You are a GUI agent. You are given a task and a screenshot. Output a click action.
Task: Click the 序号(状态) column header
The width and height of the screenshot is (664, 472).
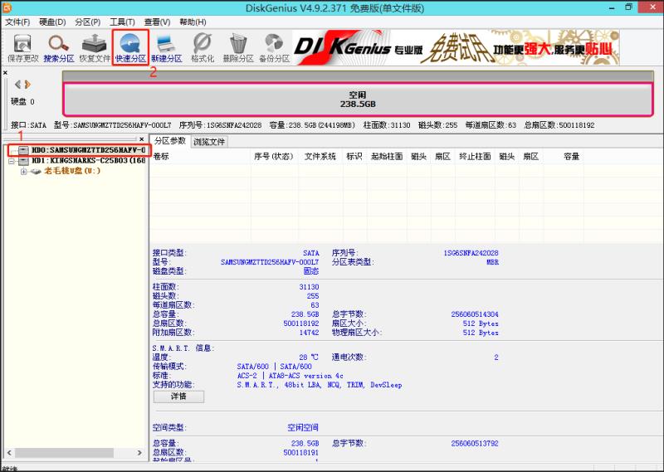tap(274, 156)
